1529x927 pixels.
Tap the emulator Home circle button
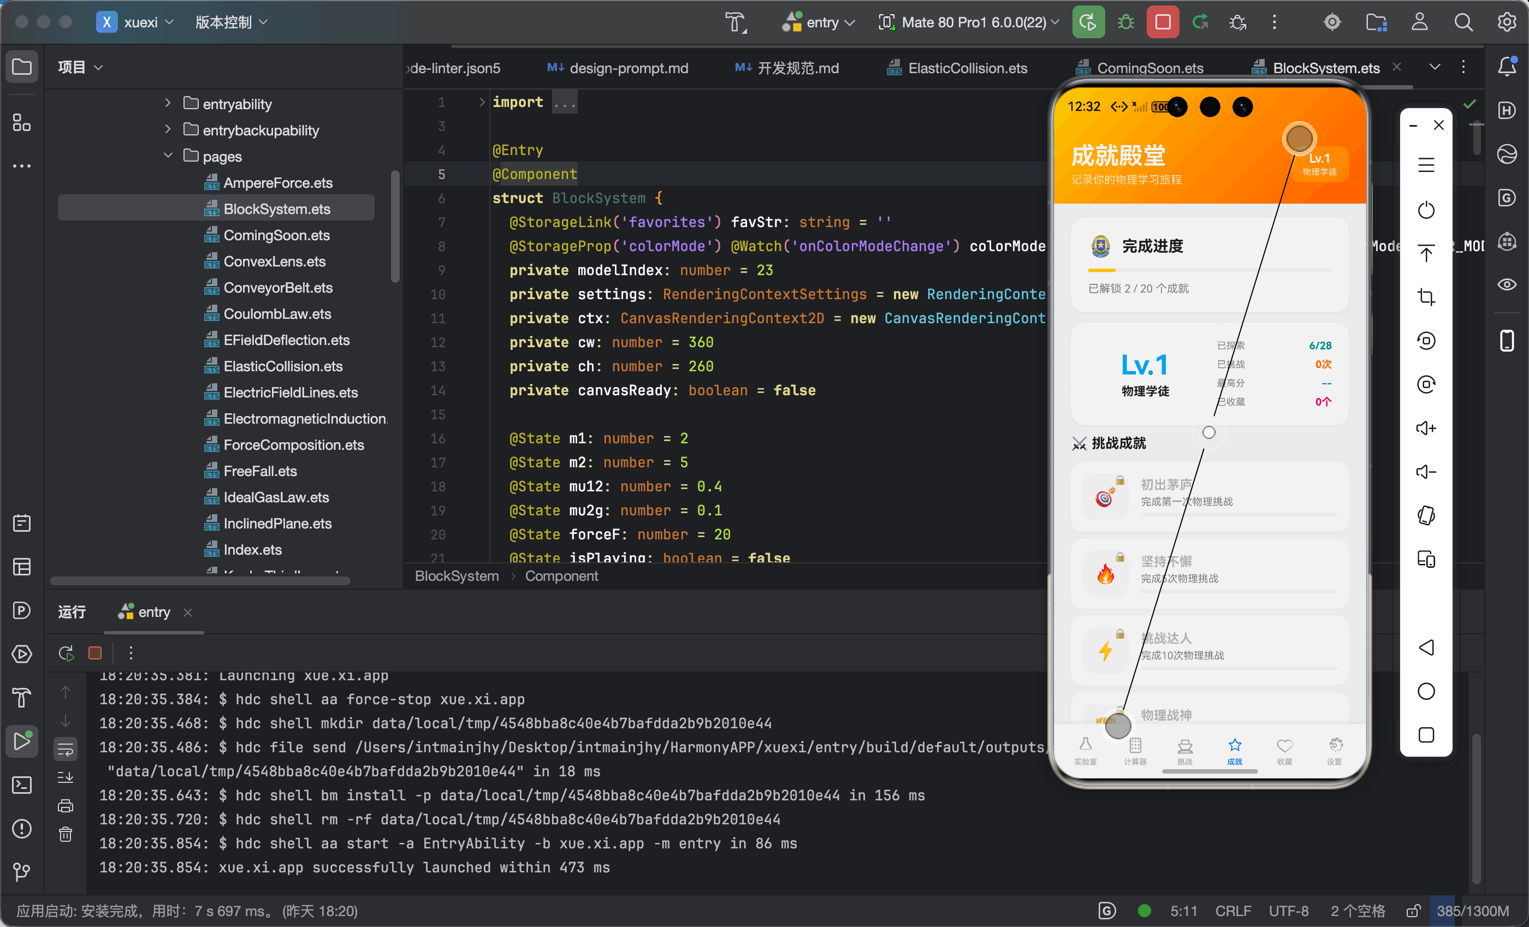[1426, 691]
